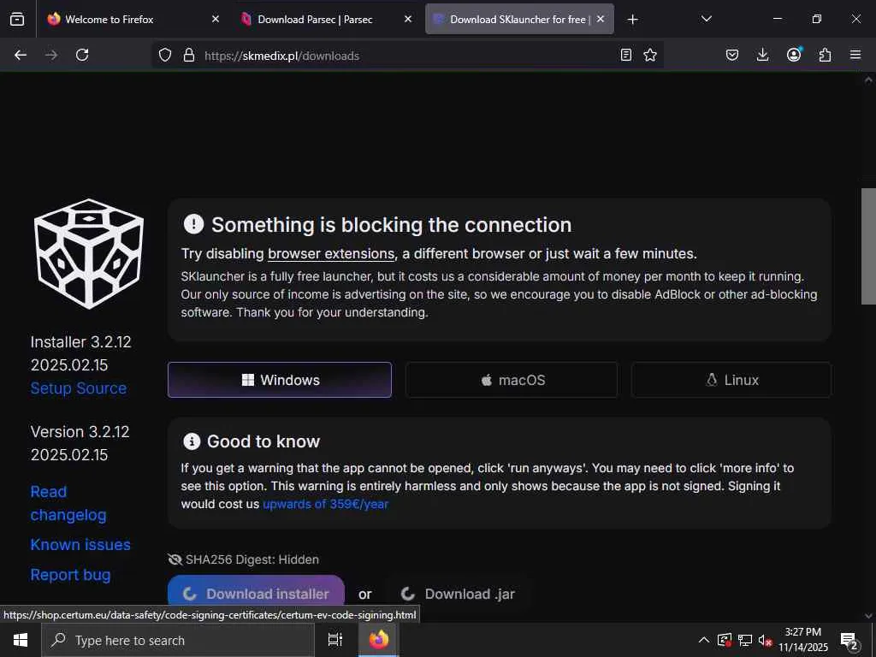The height and width of the screenshot is (657, 876).
Task: Close the Download Parsec tab
Action: pos(408,19)
